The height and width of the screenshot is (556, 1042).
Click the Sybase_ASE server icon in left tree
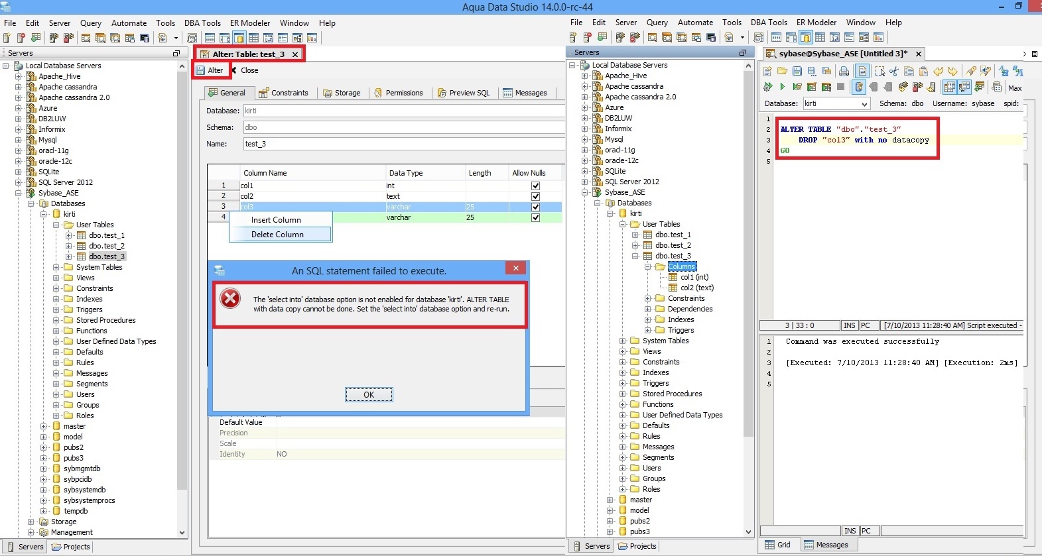point(31,193)
